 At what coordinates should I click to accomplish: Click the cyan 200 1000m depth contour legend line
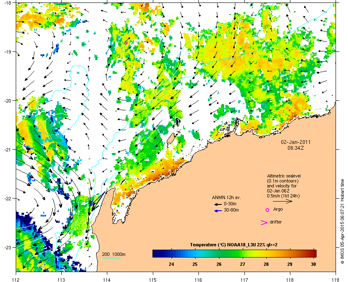tap(111, 258)
